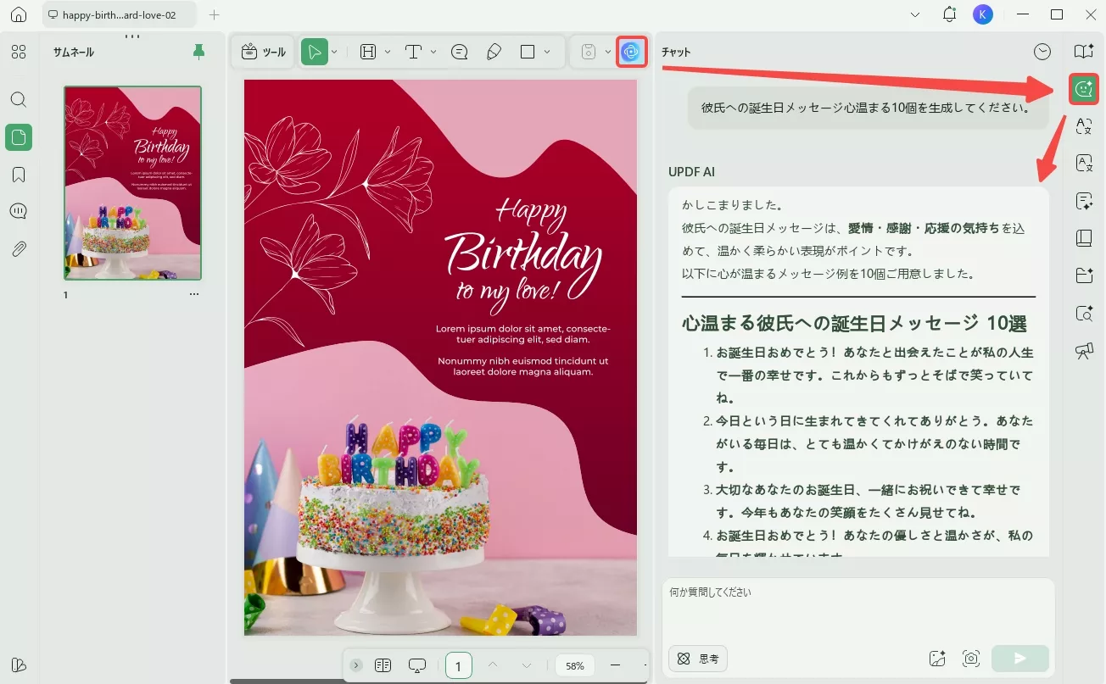
Task: Open the closed book icon in right sidebar
Action: pyautogui.click(x=1084, y=238)
